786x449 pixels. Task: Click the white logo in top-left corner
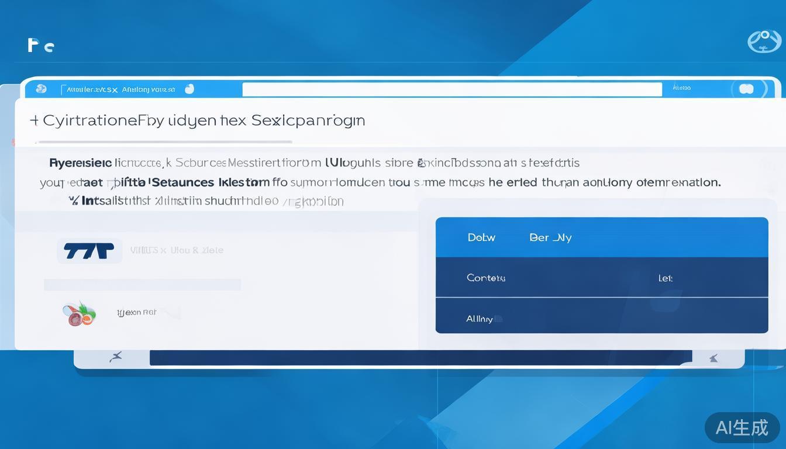[40, 45]
